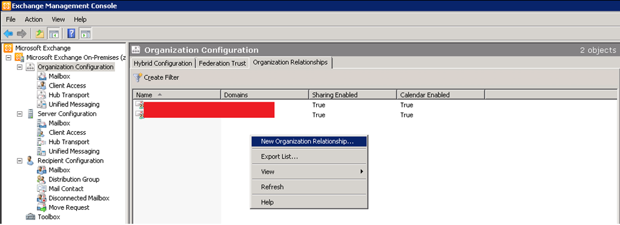The image size is (620, 225).
Task: Click the Server Configuration tree node icon
Action: 30,114
